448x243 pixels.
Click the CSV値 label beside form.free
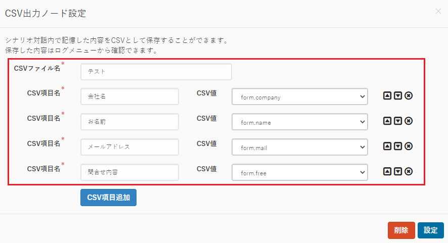pyautogui.click(x=207, y=169)
